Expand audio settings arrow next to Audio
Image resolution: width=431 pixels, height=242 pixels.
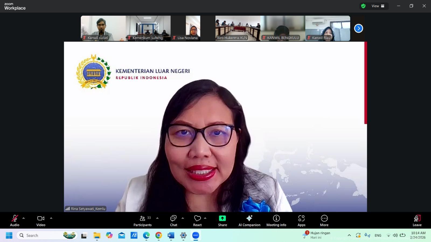(23, 218)
